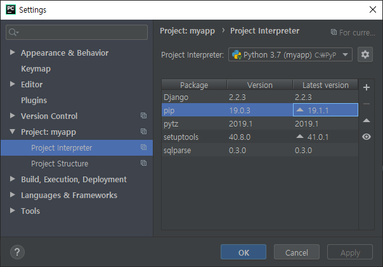Expand the Tools section arrow
The image size is (383, 267).
click(13, 211)
